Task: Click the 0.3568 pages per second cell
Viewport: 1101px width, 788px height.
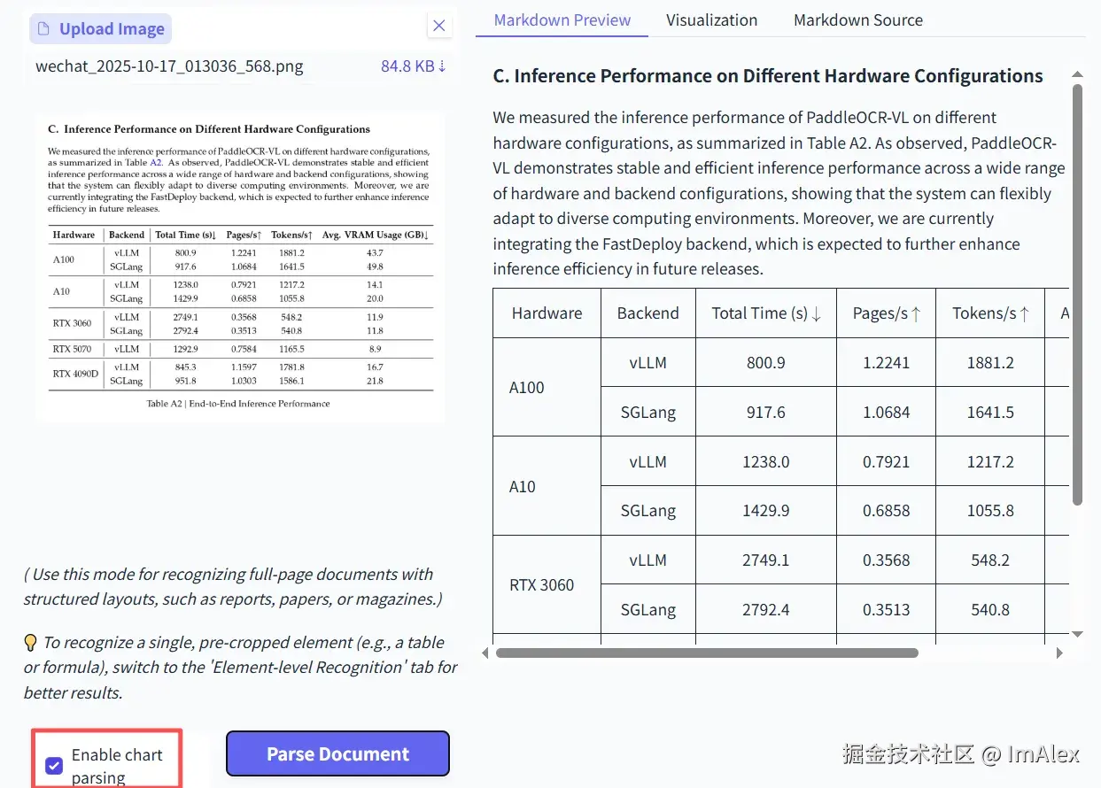Action: [887, 560]
